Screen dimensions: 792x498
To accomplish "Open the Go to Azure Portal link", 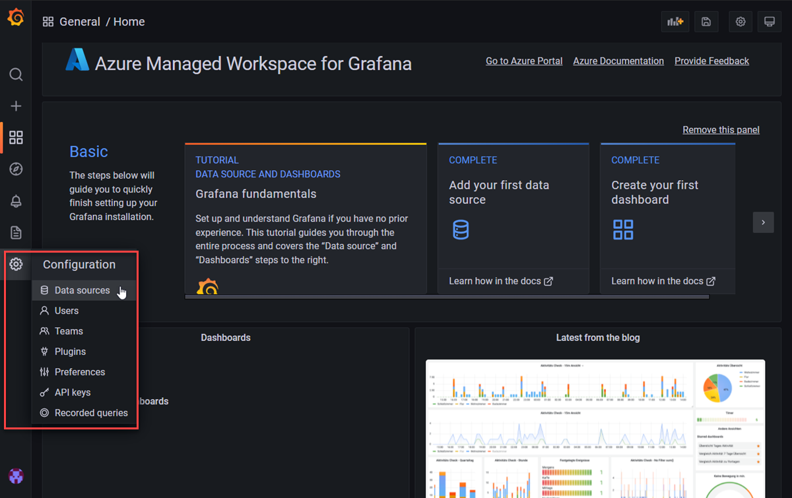I will coord(524,61).
